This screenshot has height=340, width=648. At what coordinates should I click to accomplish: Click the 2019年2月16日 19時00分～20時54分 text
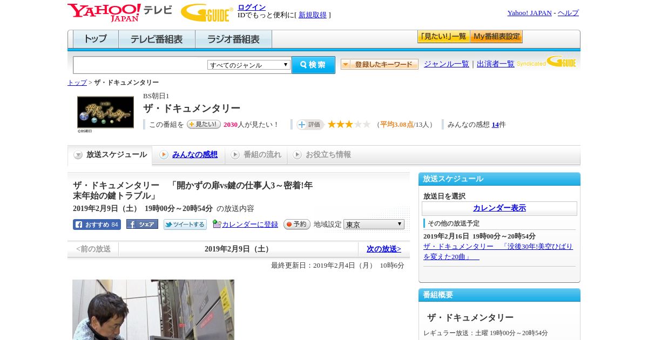click(x=480, y=236)
